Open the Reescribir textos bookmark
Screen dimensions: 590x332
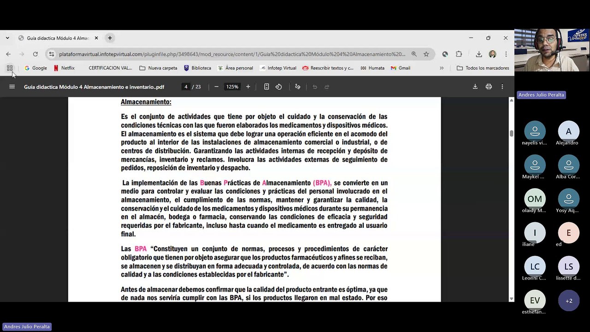[328, 68]
